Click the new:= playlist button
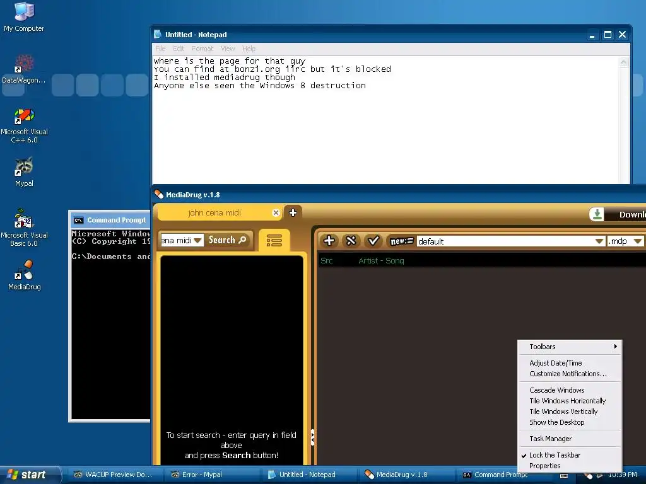Image resolution: width=646 pixels, height=484 pixels. tap(401, 241)
